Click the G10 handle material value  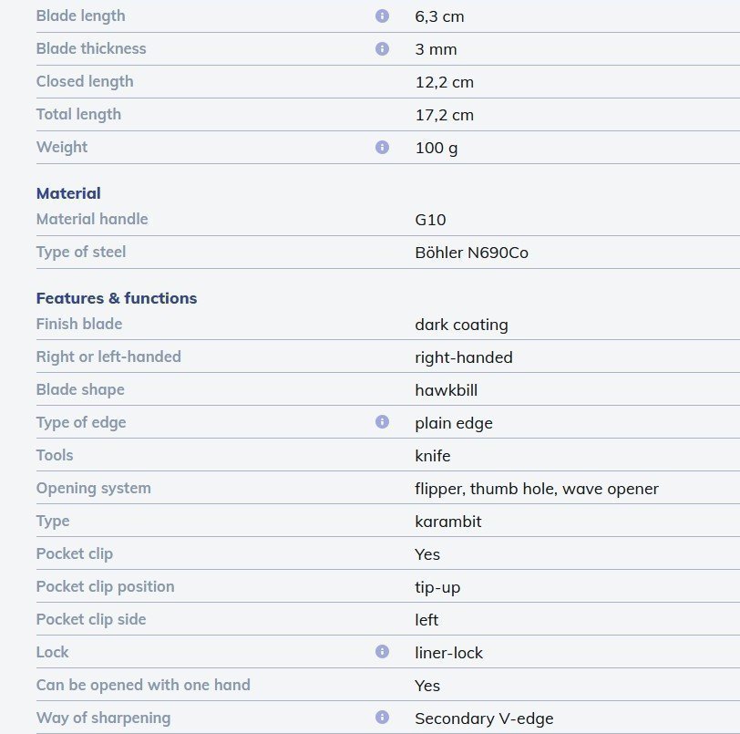(x=430, y=220)
